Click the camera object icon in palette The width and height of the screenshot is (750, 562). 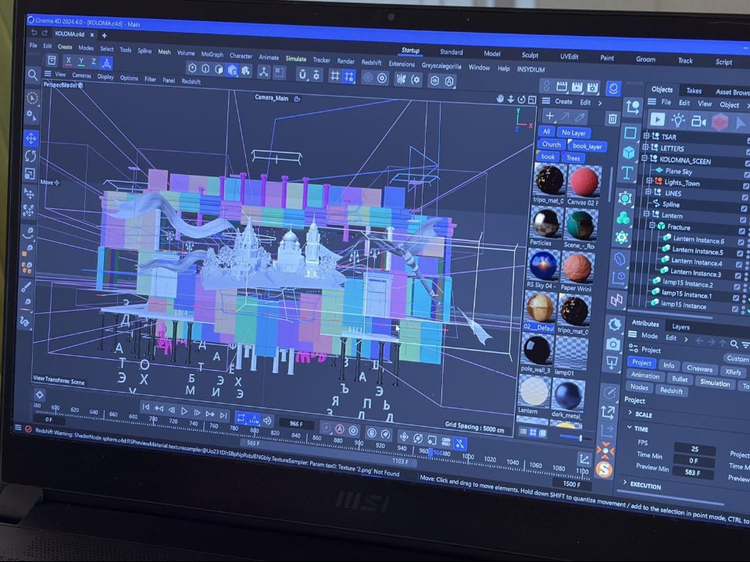[x=613, y=343]
